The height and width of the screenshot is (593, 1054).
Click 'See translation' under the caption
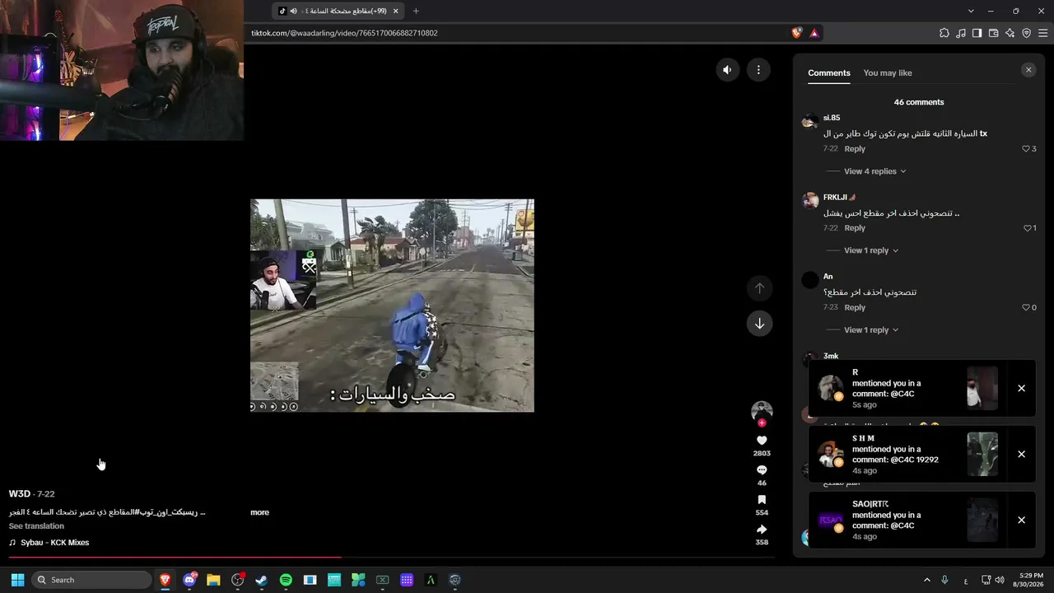pos(36,526)
